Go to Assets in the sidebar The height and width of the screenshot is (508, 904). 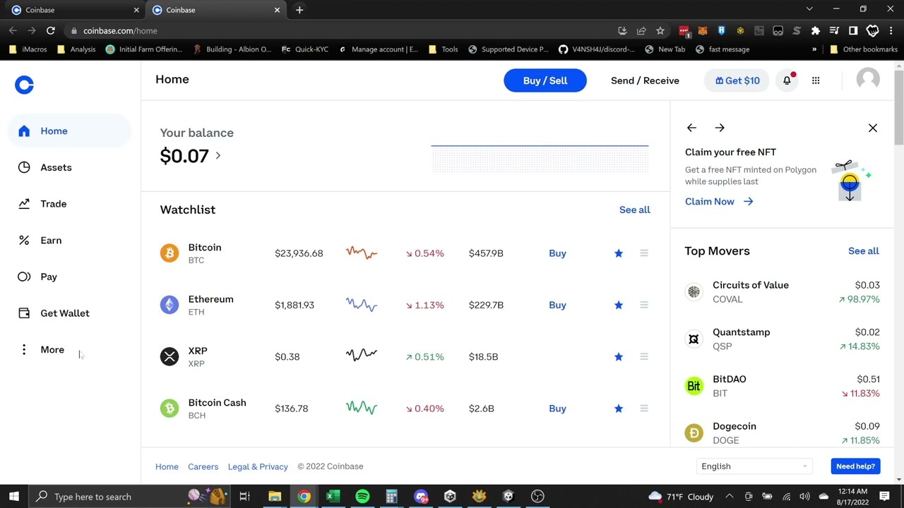pyautogui.click(x=55, y=168)
